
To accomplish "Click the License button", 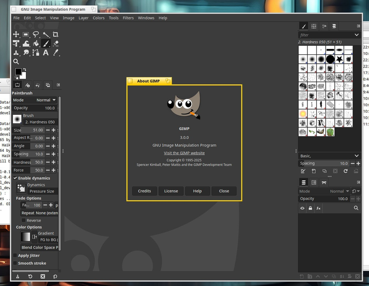I will (x=171, y=191).
